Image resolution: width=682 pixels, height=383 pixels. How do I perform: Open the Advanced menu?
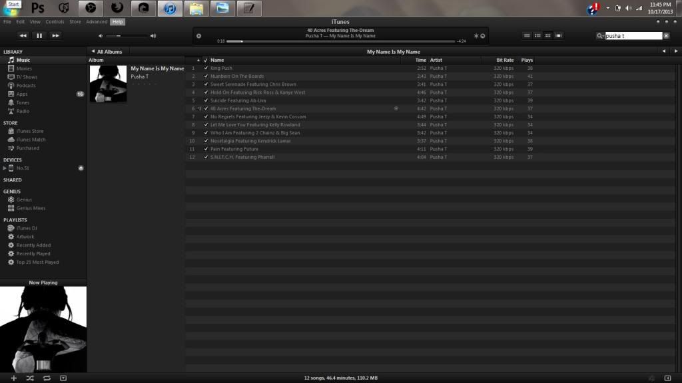97,22
